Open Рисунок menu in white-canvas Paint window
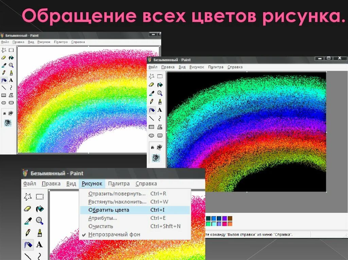 point(44,42)
